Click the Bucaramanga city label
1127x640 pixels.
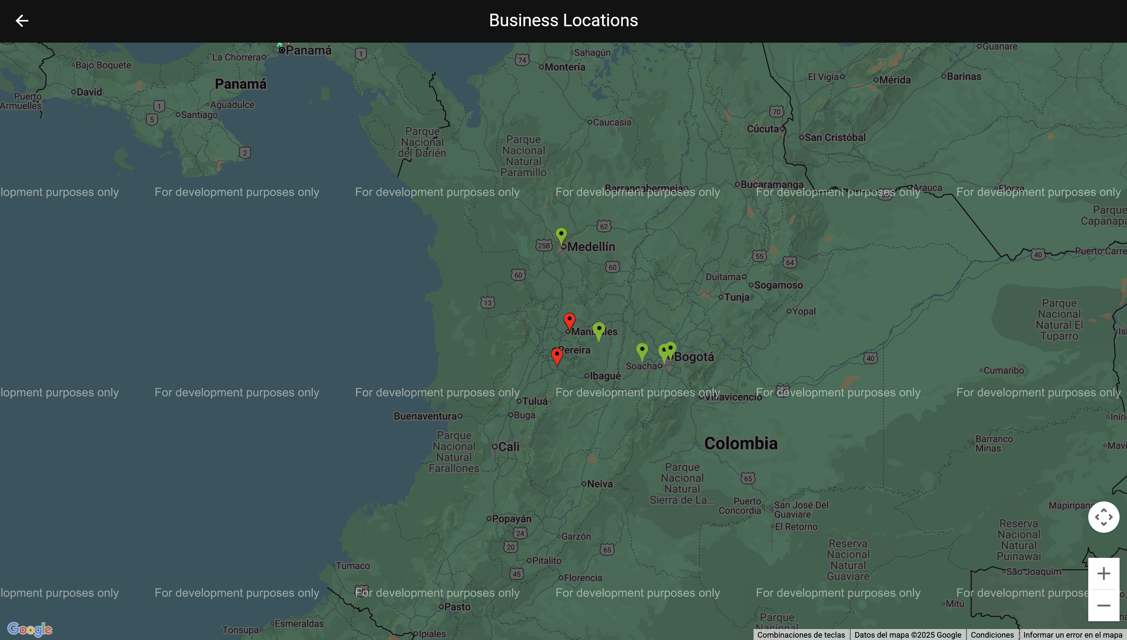tap(772, 185)
